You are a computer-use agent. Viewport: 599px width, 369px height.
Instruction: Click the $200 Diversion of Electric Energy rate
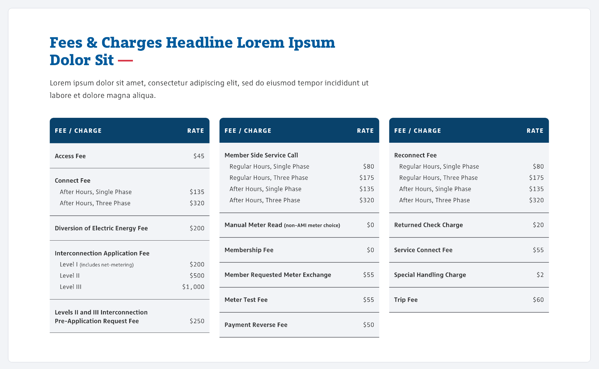click(197, 228)
